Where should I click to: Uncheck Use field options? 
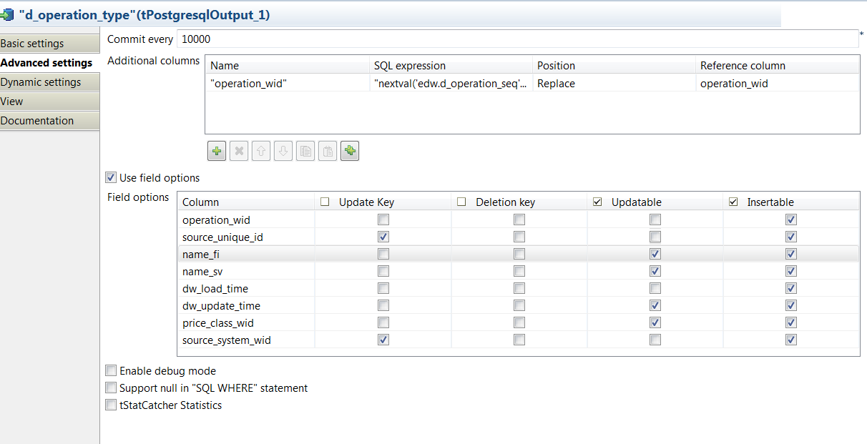pos(111,177)
